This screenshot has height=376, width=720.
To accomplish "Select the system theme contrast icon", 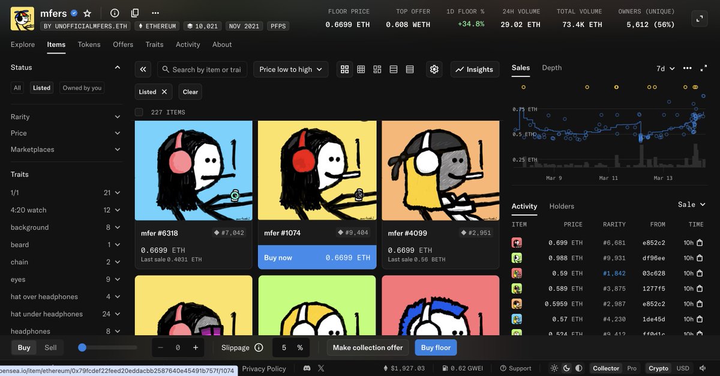I will pos(579,368).
